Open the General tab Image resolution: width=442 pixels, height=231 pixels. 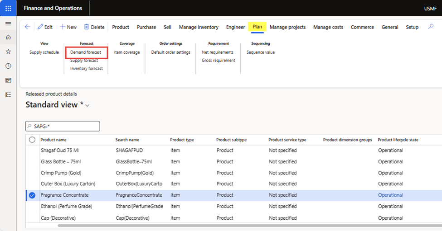[x=390, y=27]
